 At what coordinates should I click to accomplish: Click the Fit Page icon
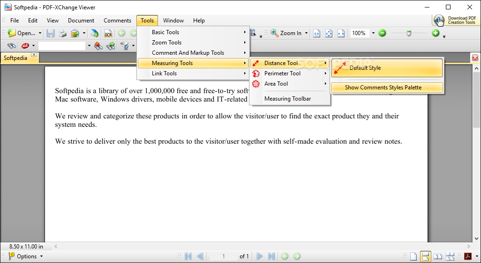pos(329,33)
